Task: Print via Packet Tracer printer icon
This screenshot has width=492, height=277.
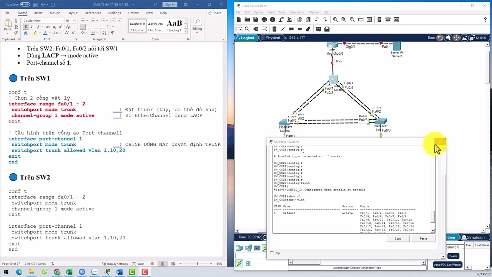Action: [264, 20]
